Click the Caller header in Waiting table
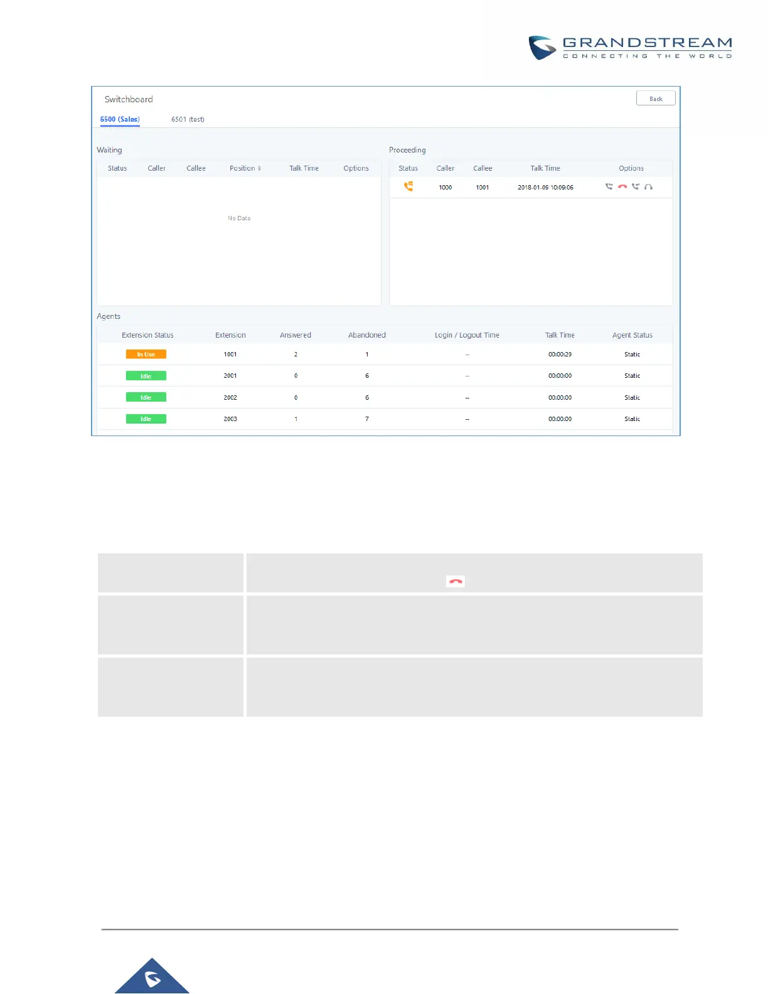This screenshot has width=768, height=994. pos(157,168)
